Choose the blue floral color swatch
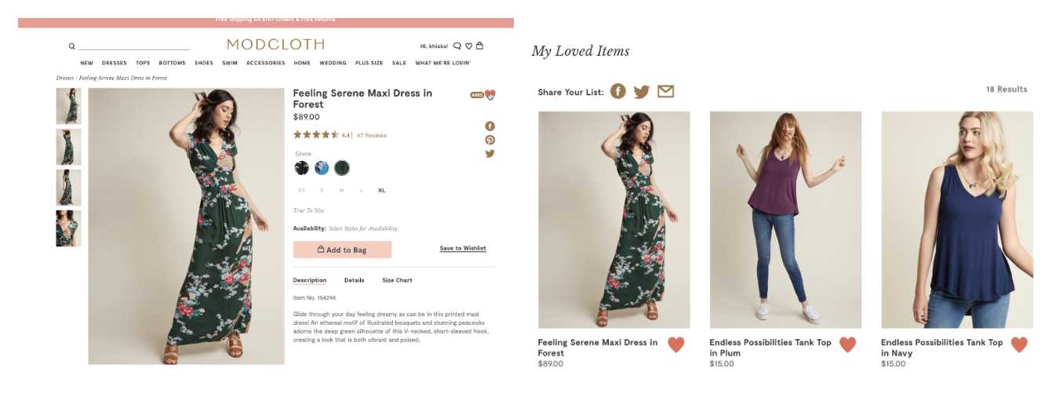 [x=322, y=168]
